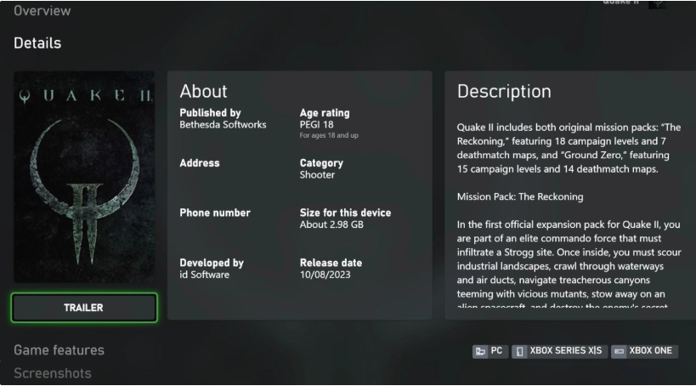Click the Developed by label
Viewport: 696px width, 386px height.
212,263
